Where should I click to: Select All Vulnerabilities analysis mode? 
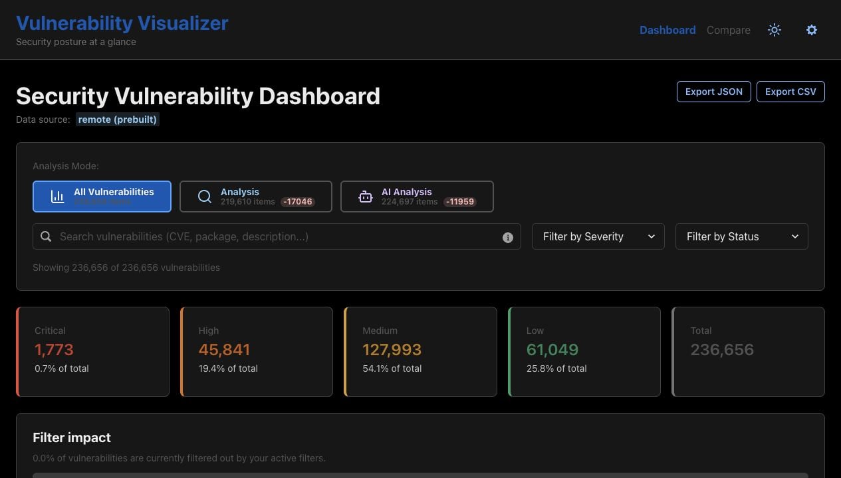click(x=102, y=197)
